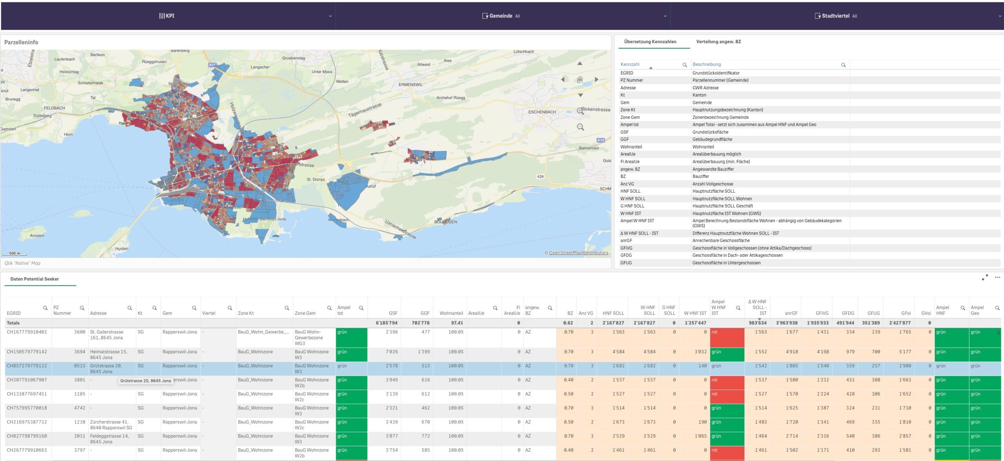
Task: Select green Ampel tot cell for CH150579779142
Action: (351, 354)
